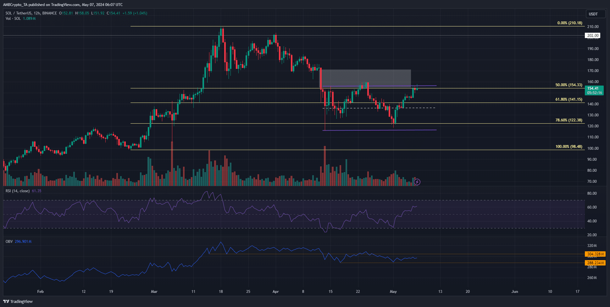Click the 50.00% (154.33) Fibonacci label
610x307 pixels.
pos(569,85)
